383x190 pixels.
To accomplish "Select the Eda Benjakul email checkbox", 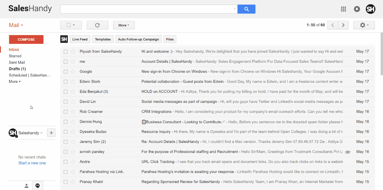I will (66, 92).
